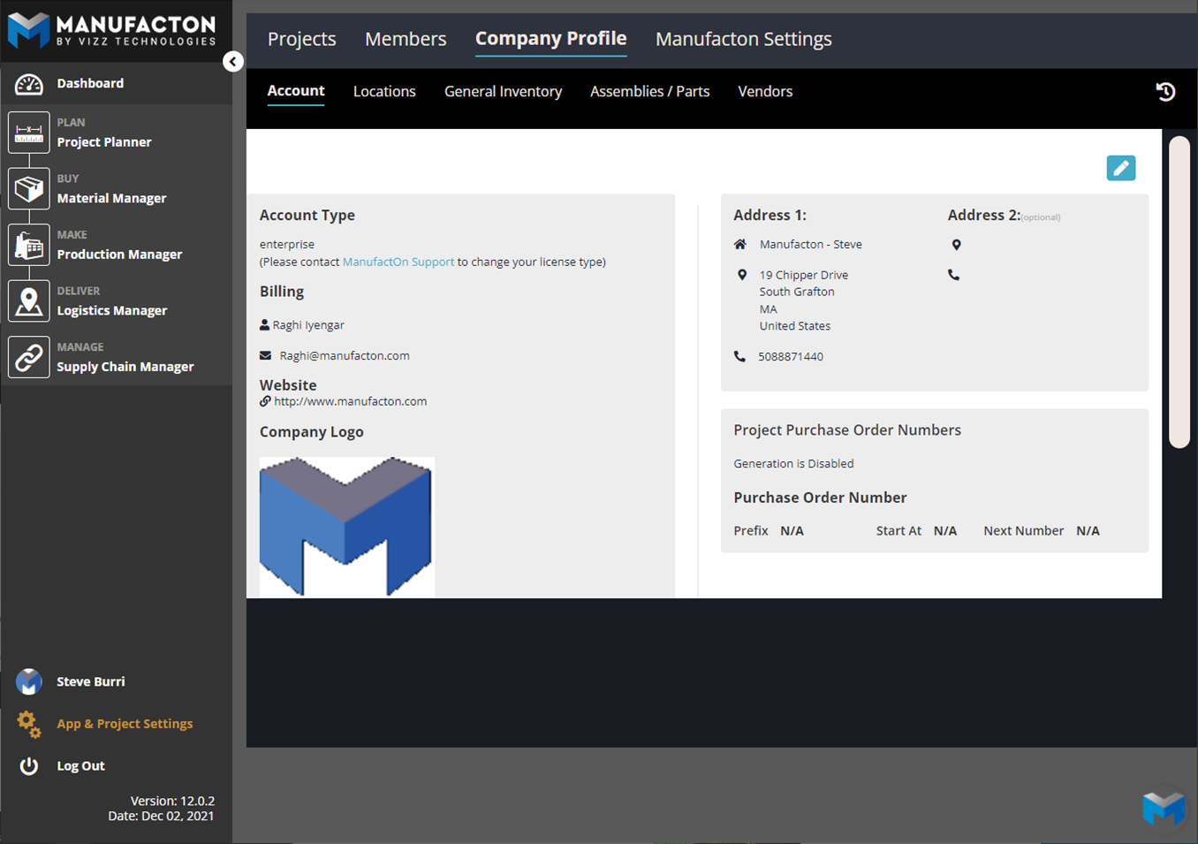This screenshot has width=1198, height=844.
Task: Click the pencil edit button
Action: point(1120,168)
